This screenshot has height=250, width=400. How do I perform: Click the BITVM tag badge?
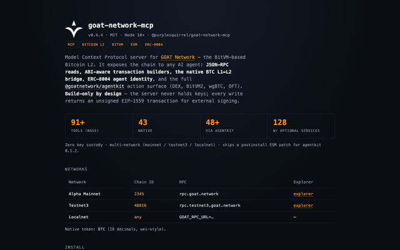coord(117,44)
